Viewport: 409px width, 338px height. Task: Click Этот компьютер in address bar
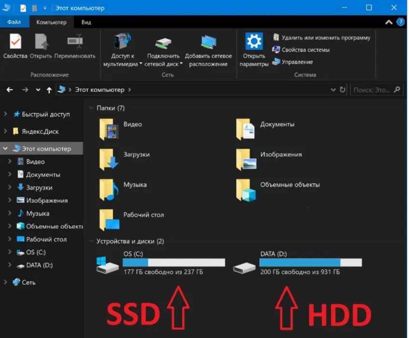tap(99, 90)
